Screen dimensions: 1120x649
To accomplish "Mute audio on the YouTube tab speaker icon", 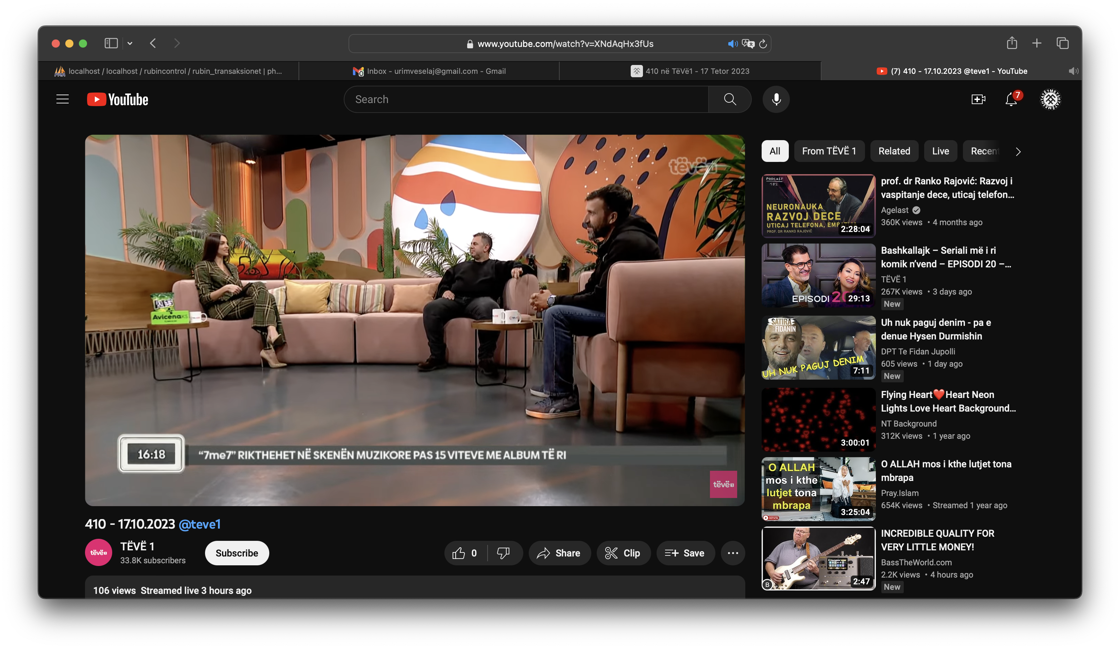I will tap(1073, 71).
